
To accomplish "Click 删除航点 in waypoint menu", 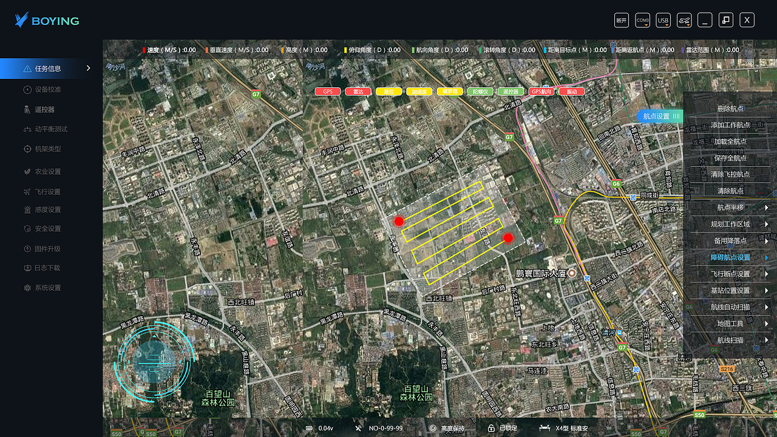I will 730,109.
